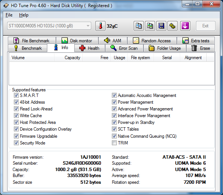Open the Help menu
Image resolution: width=223 pixels, height=195 pixels.
24,15
